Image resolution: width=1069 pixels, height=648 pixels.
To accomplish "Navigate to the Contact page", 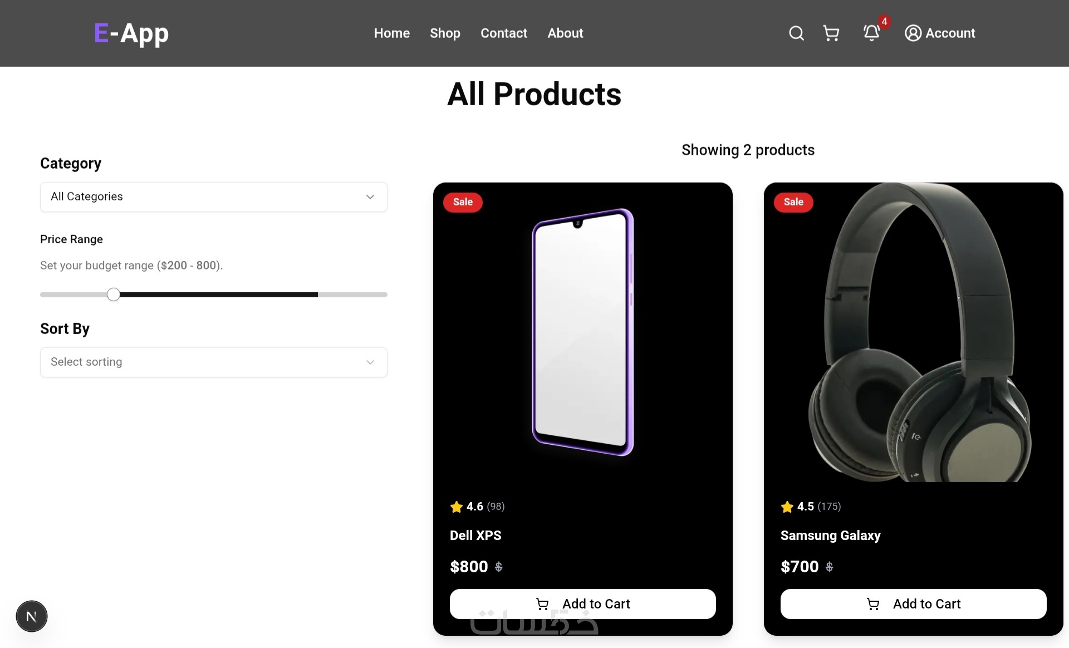I will point(504,33).
